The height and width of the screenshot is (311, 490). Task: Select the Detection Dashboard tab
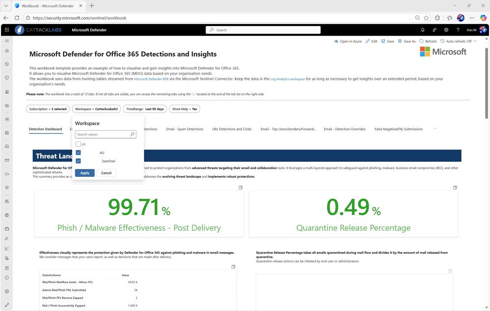pos(46,129)
